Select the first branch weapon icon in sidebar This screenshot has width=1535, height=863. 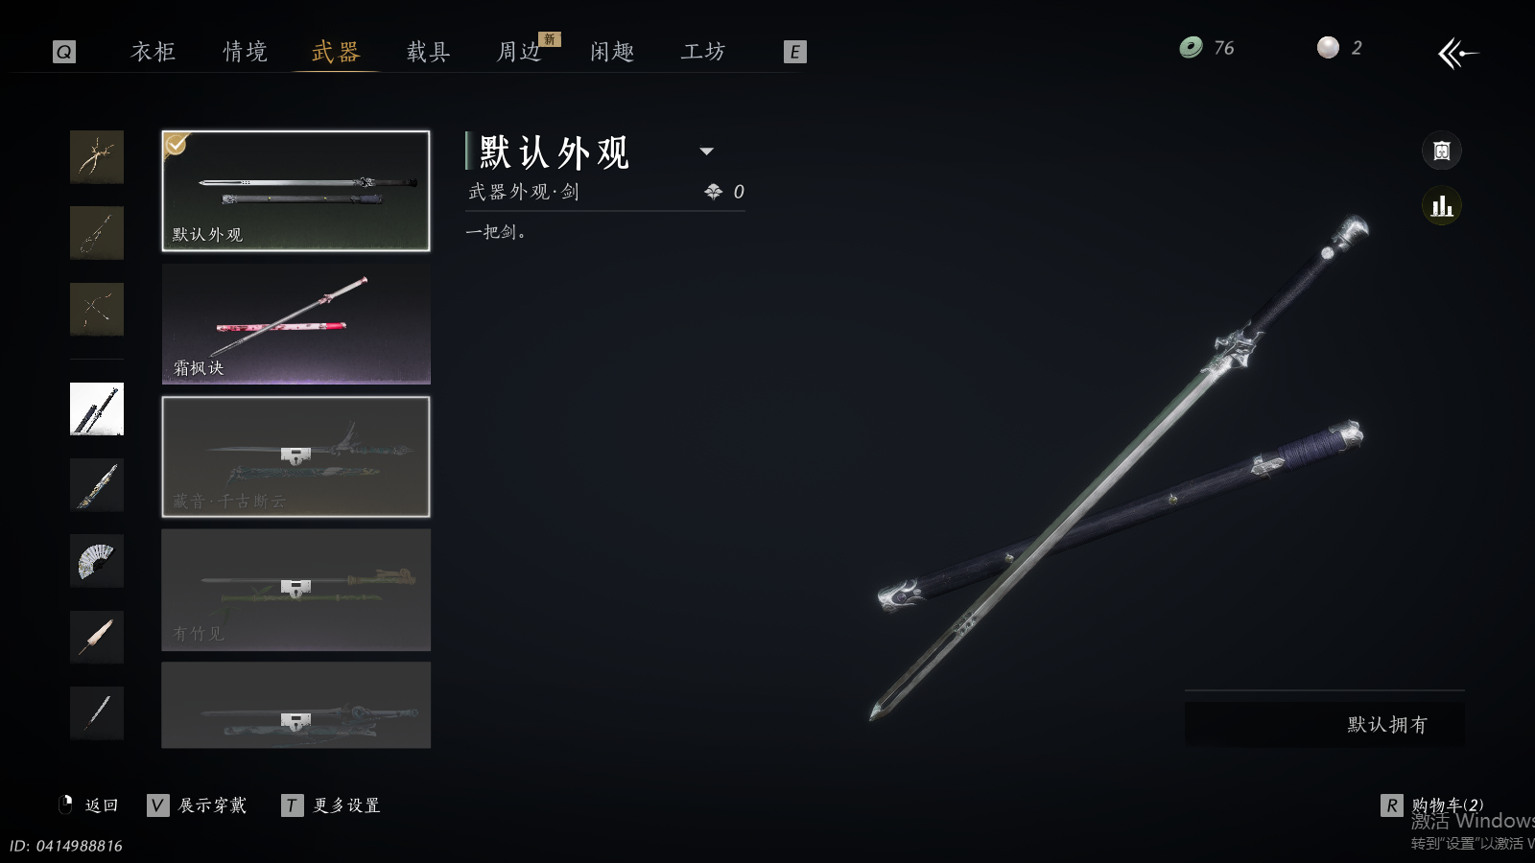[97, 156]
